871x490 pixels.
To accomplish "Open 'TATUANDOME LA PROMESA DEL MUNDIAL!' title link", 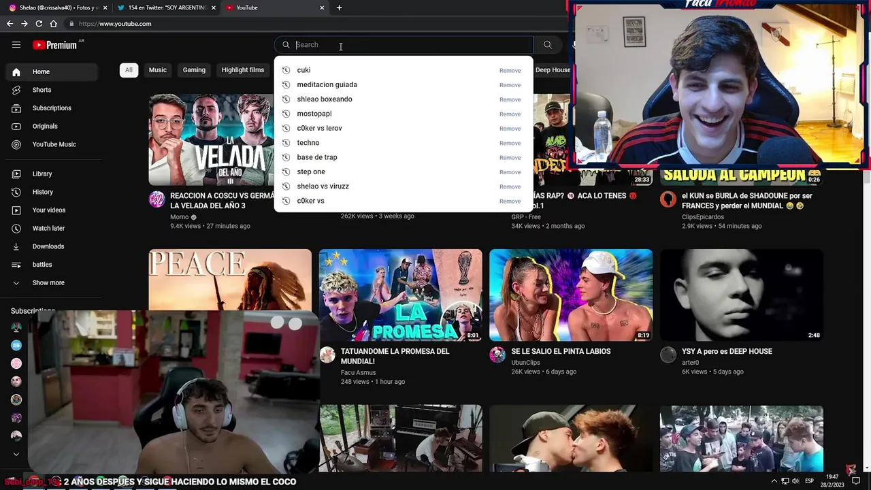I will [395, 357].
